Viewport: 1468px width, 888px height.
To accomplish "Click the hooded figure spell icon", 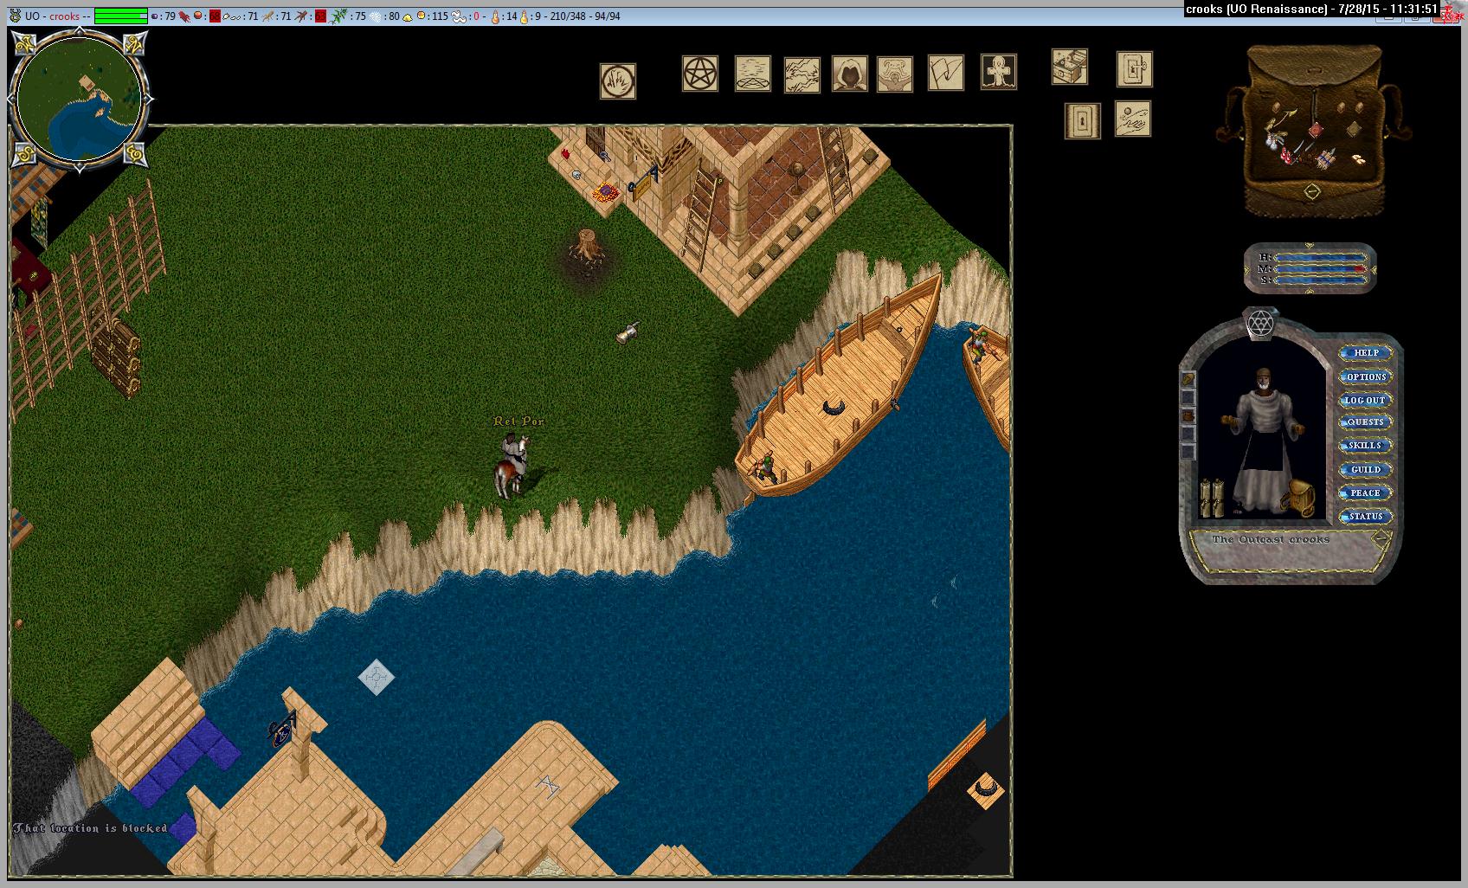I will [x=850, y=74].
